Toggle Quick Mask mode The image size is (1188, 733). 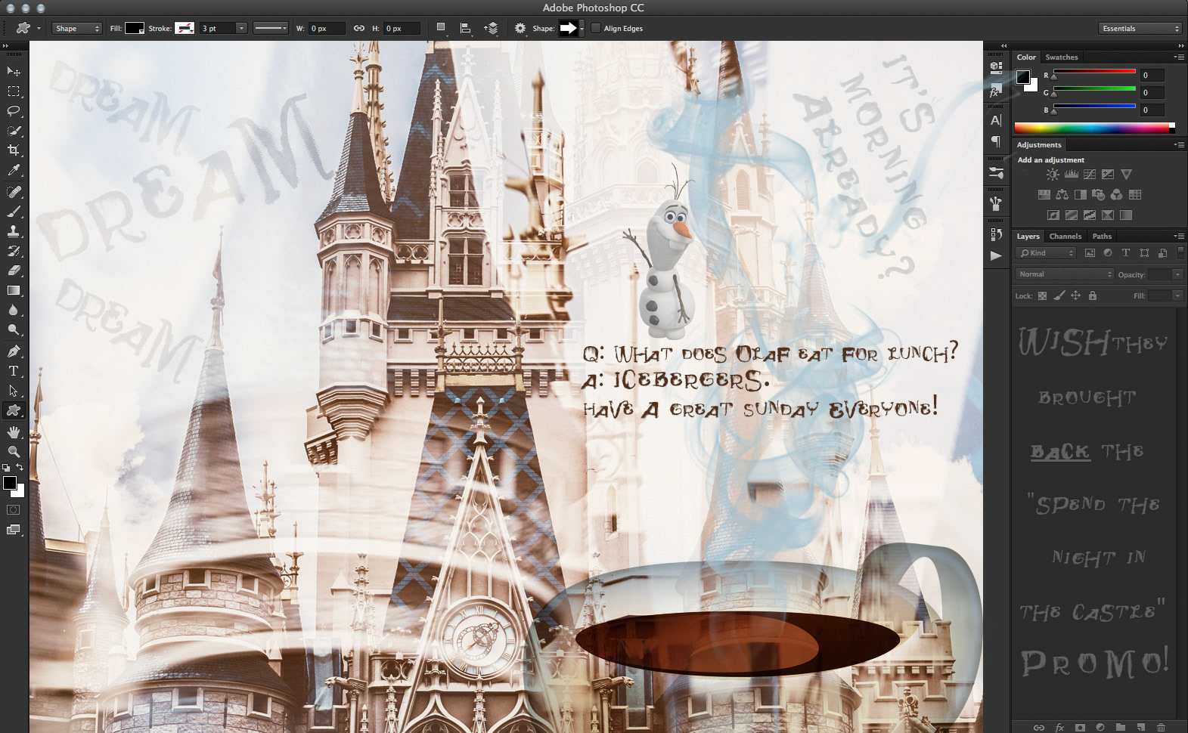point(14,510)
